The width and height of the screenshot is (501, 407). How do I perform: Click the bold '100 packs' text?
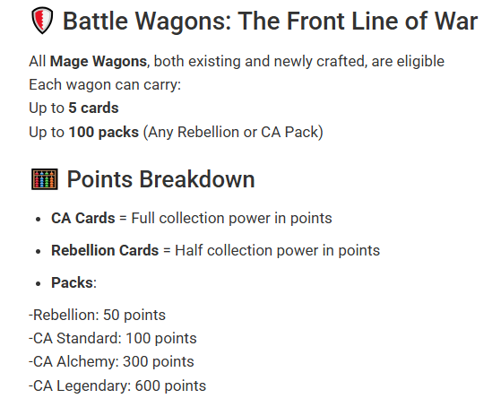point(104,132)
